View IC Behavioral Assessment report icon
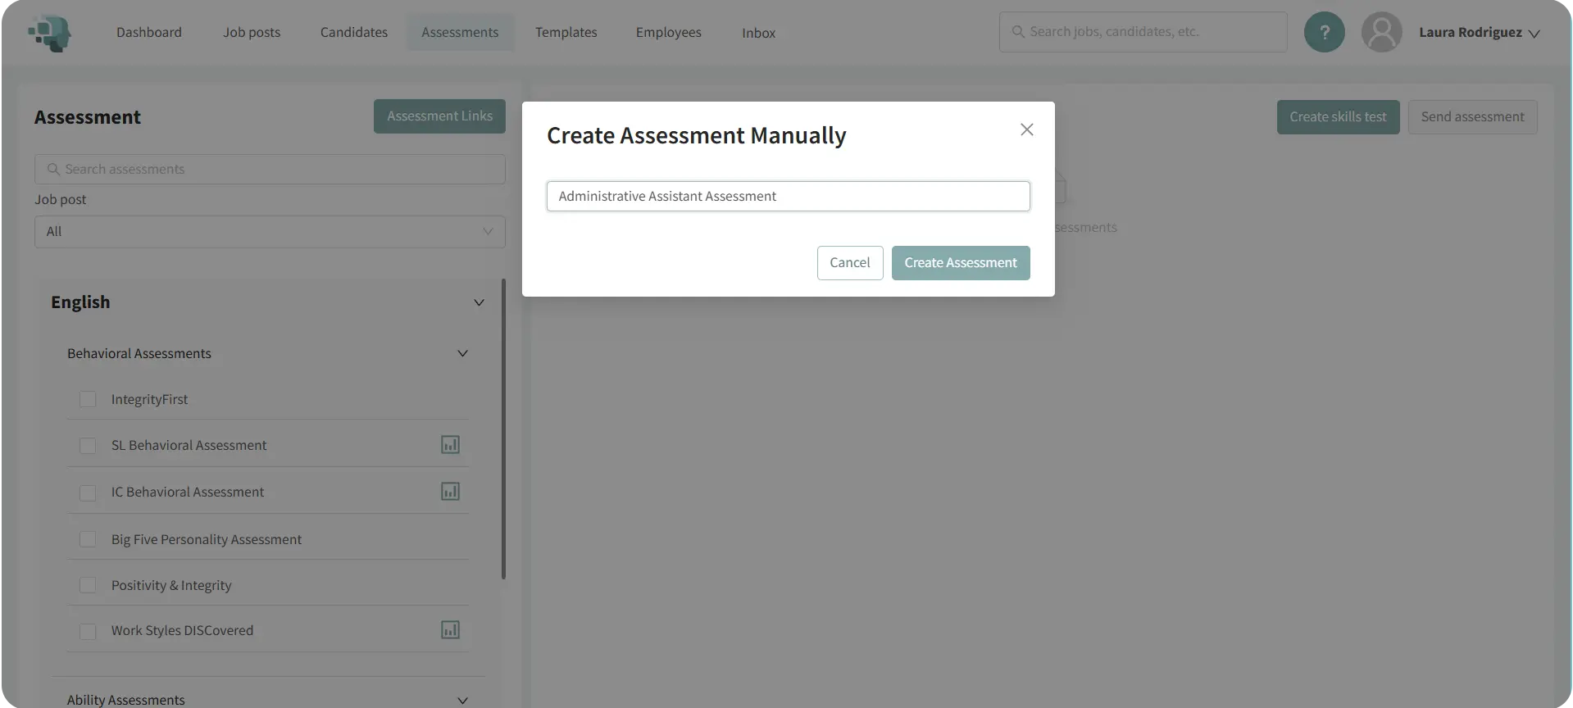1573x708 pixels. (450, 492)
